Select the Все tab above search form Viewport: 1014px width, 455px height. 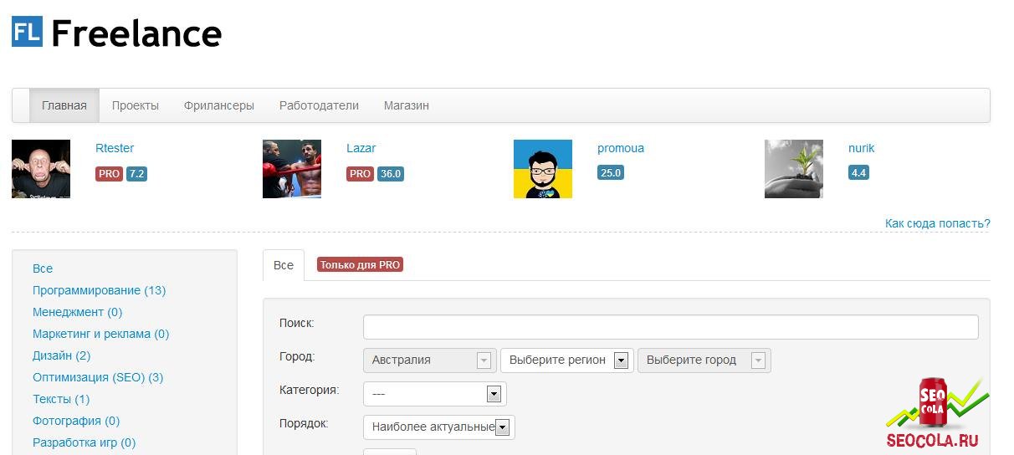pyautogui.click(x=284, y=265)
